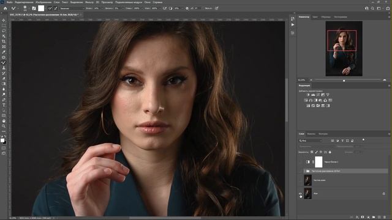Open Layers panel flyout menu
392x220 pixels.
[x=389, y=134]
